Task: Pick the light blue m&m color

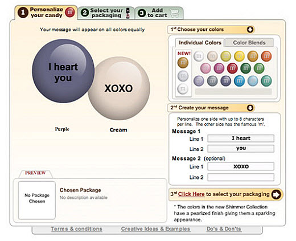Action: pos(253,81)
